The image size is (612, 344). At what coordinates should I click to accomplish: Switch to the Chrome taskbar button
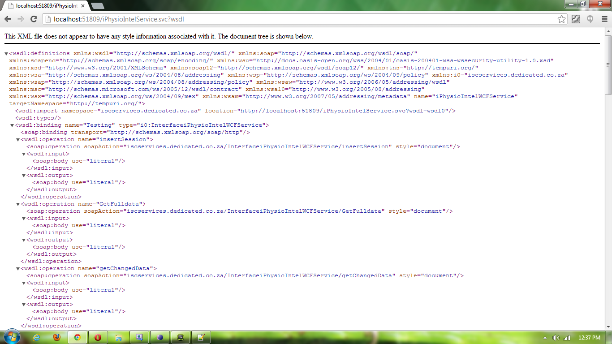coord(78,337)
